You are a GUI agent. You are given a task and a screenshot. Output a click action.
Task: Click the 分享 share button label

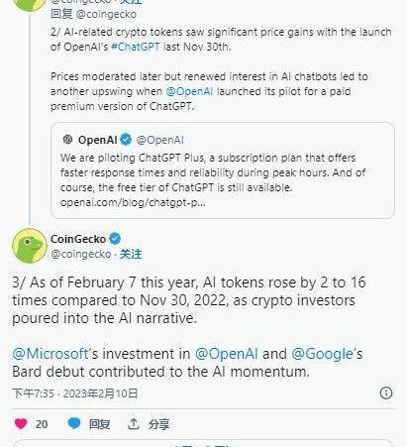(x=158, y=424)
